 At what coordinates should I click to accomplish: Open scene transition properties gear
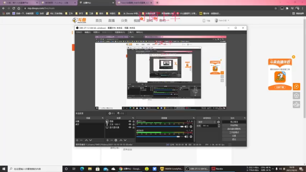click(x=218, y=122)
